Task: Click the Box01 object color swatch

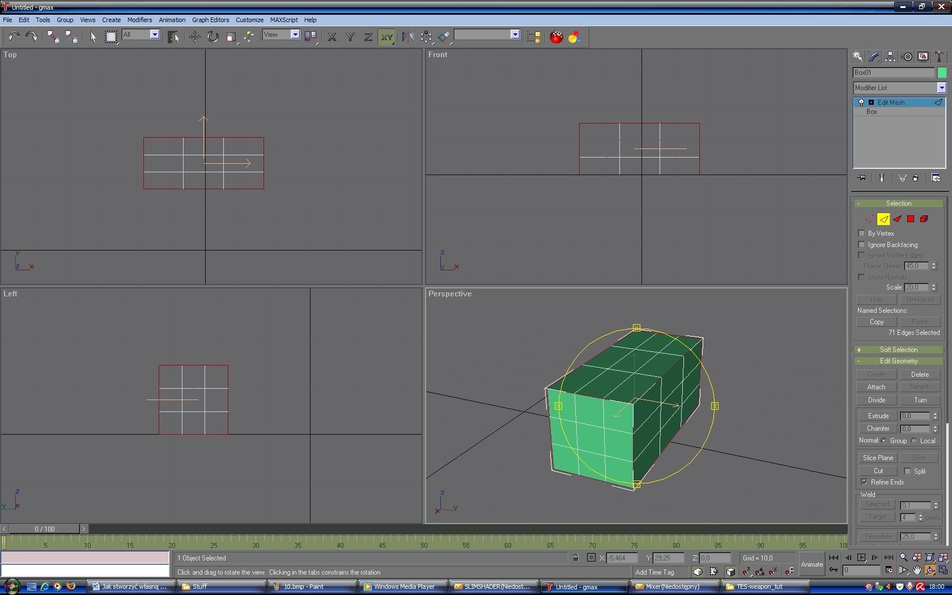Action: [942, 73]
